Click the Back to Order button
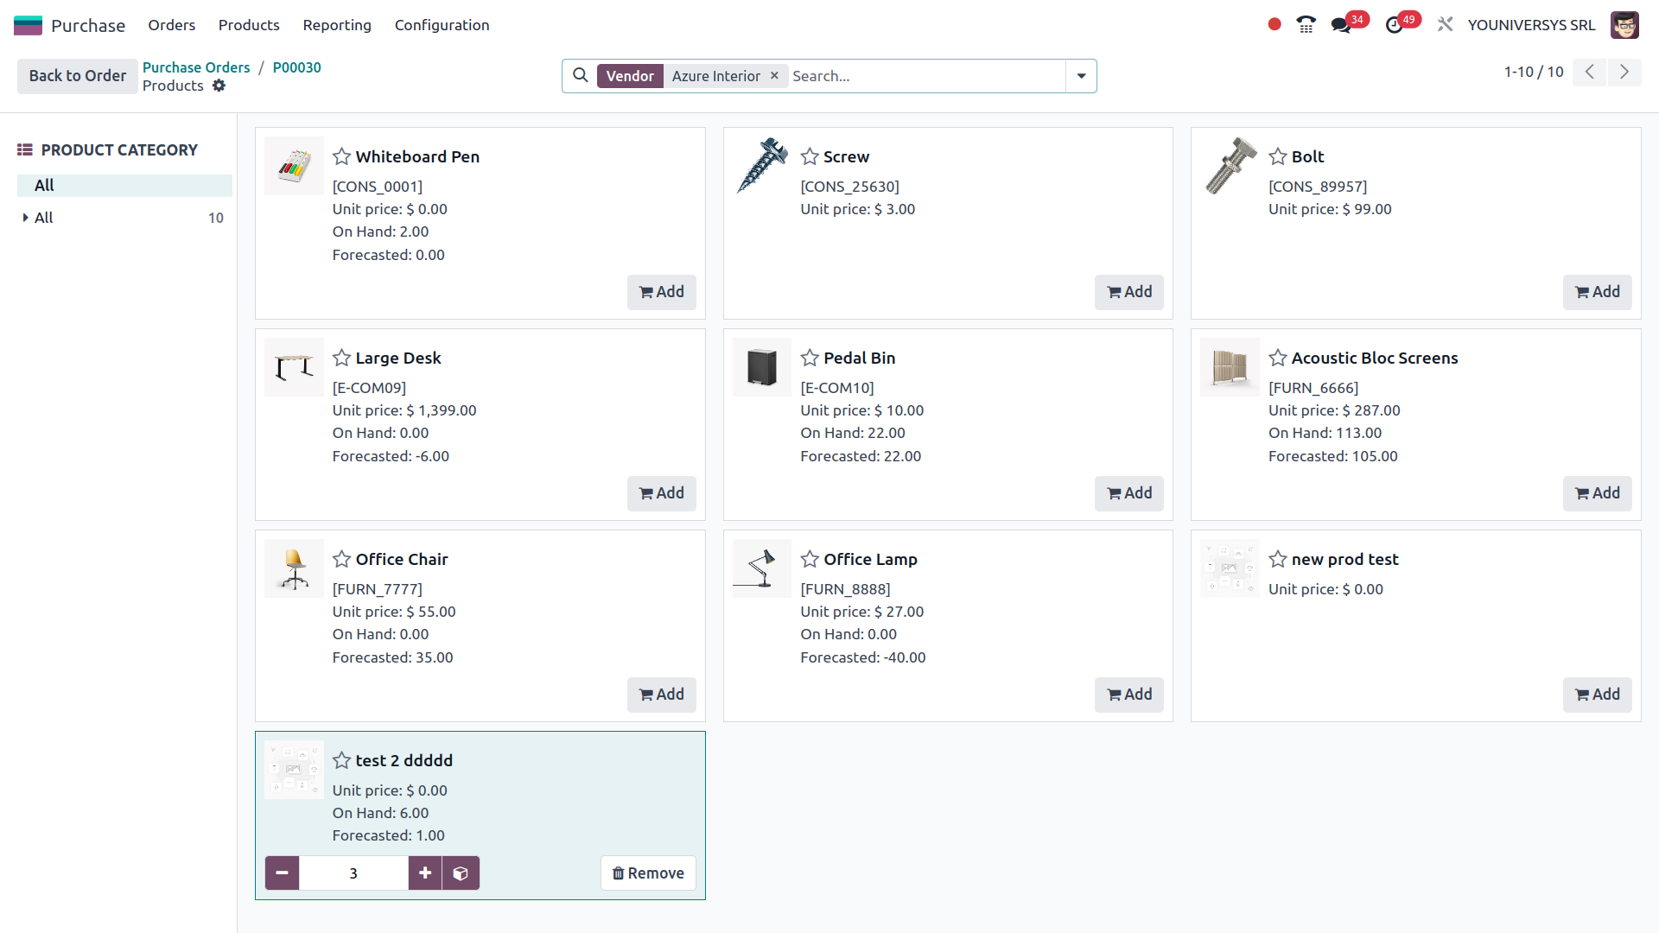Screen dimensions: 1659x933 (x=76, y=75)
